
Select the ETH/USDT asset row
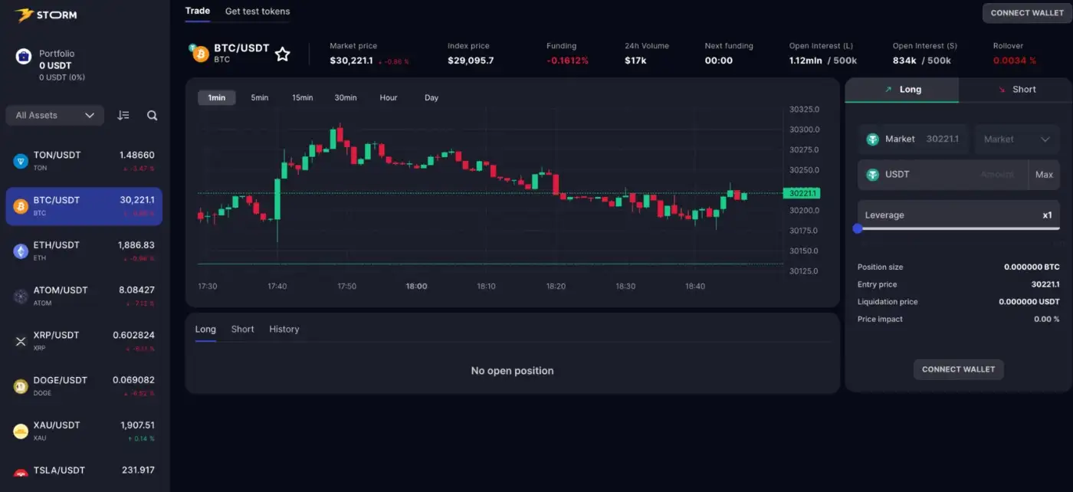(x=84, y=251)
